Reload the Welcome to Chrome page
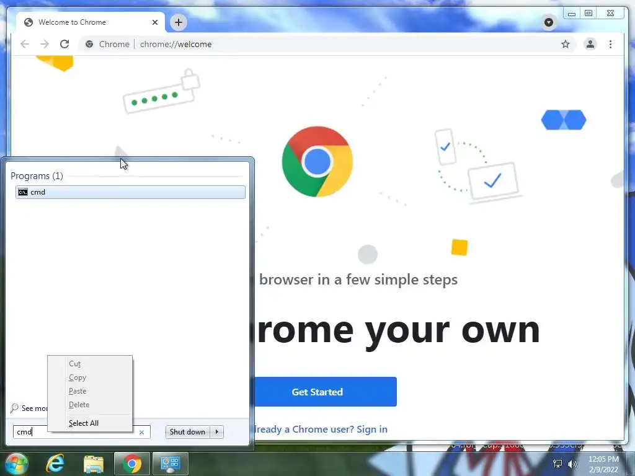Screen dimensions: 635x476 click(64, 44)
